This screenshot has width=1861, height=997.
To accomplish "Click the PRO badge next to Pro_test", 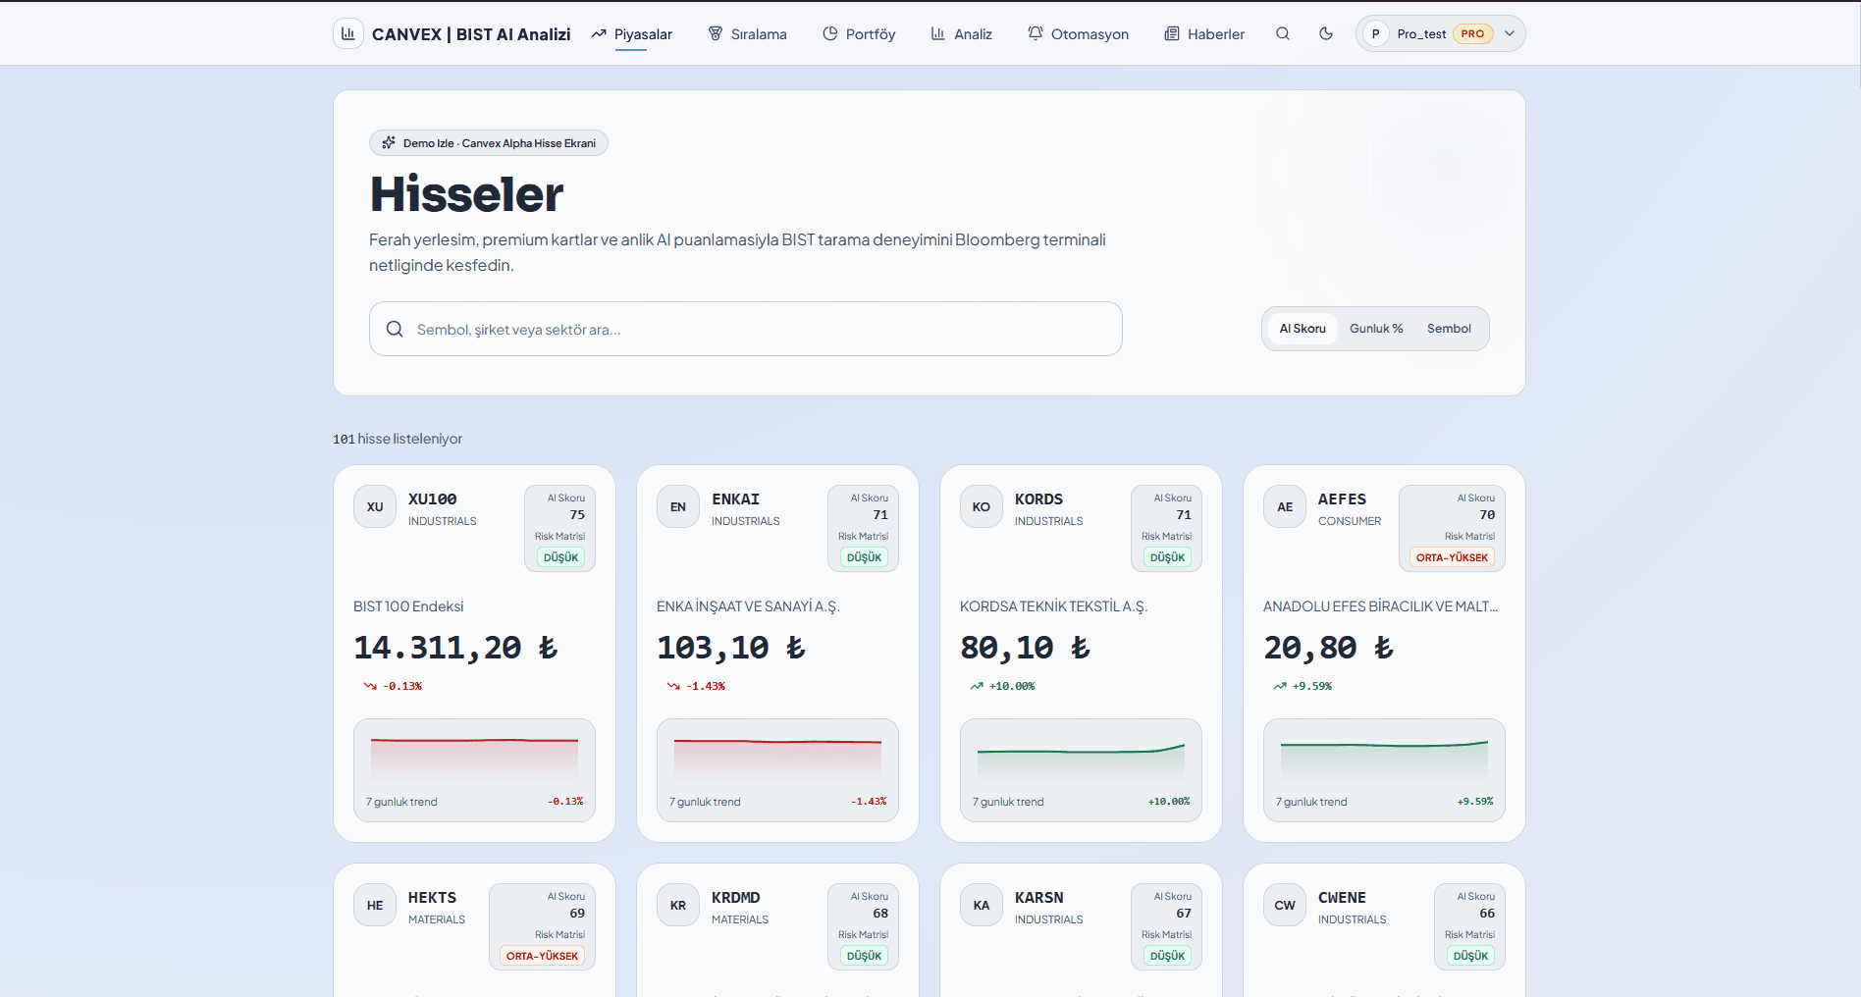I will coord(1472,33).
